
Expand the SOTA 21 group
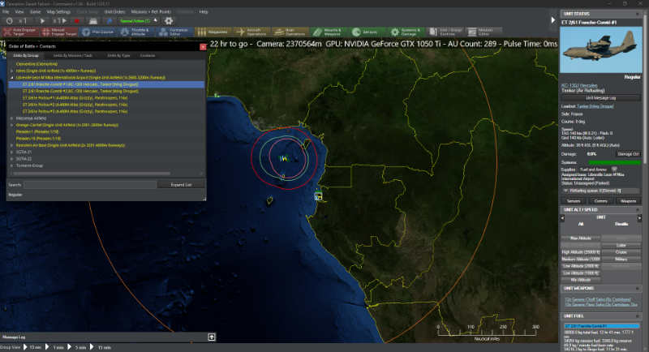pyautogui.click(x=12, y=152)
